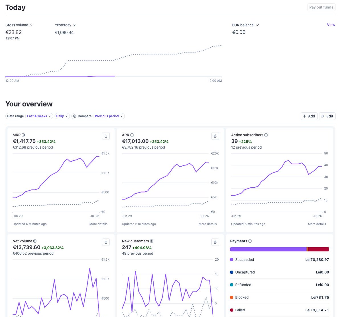
Task: Open the Yesterday comparison dropdown
Action: pyautogui.click(x=65, y=25)
